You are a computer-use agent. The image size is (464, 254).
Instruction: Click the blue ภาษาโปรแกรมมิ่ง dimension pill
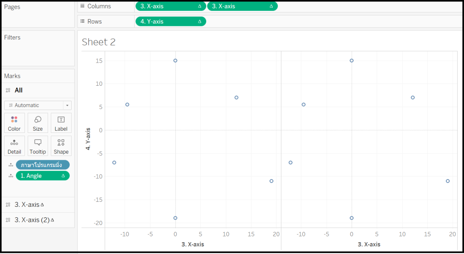[x=43, y=165]
